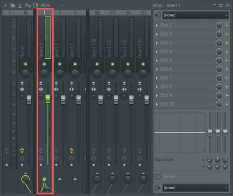Open the audio input (none) dropdown

click(195, 15)
